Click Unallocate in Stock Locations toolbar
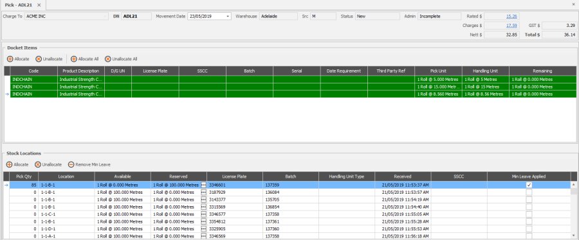The image size is (579, 240). (48, 164)
